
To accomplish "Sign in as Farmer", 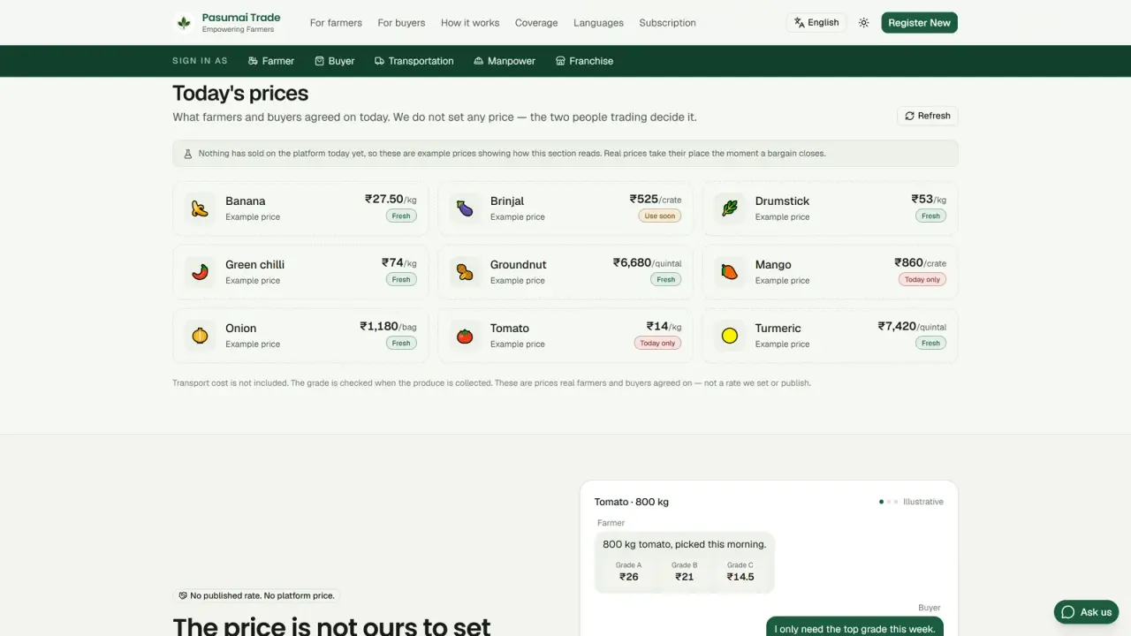I will (271, 61).
